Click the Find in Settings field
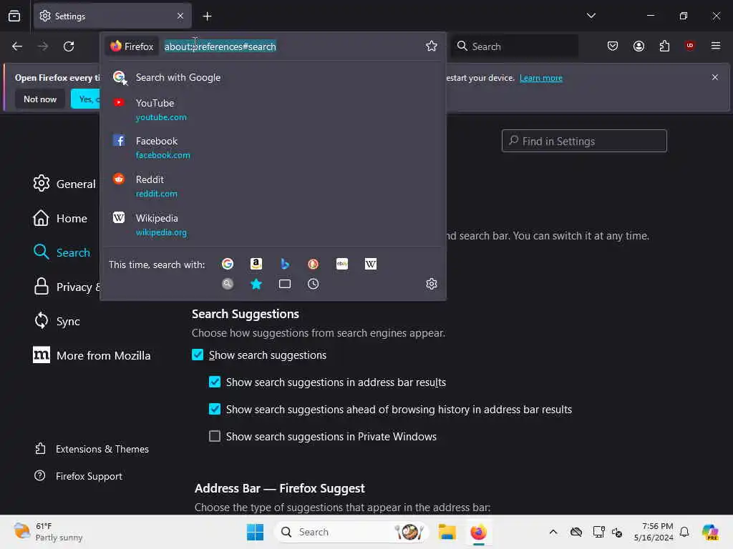The height and width of the screenshot is (549, 733). [584, 141]
